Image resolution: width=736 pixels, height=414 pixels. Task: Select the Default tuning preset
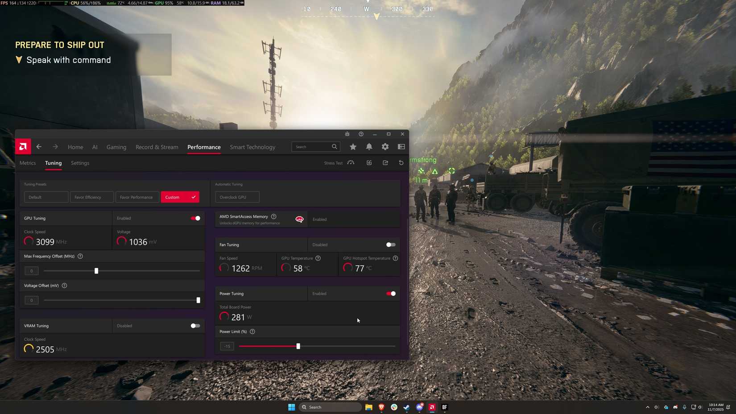tap(46, 197)
